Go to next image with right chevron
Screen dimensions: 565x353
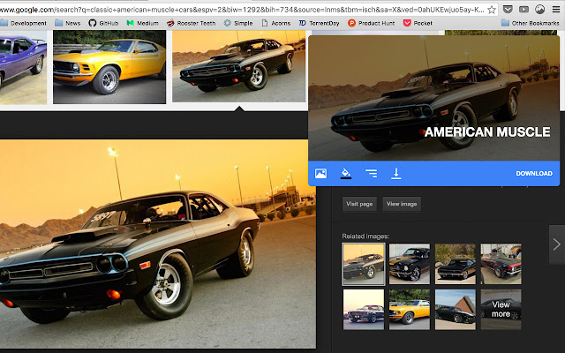tap(557, 244)
